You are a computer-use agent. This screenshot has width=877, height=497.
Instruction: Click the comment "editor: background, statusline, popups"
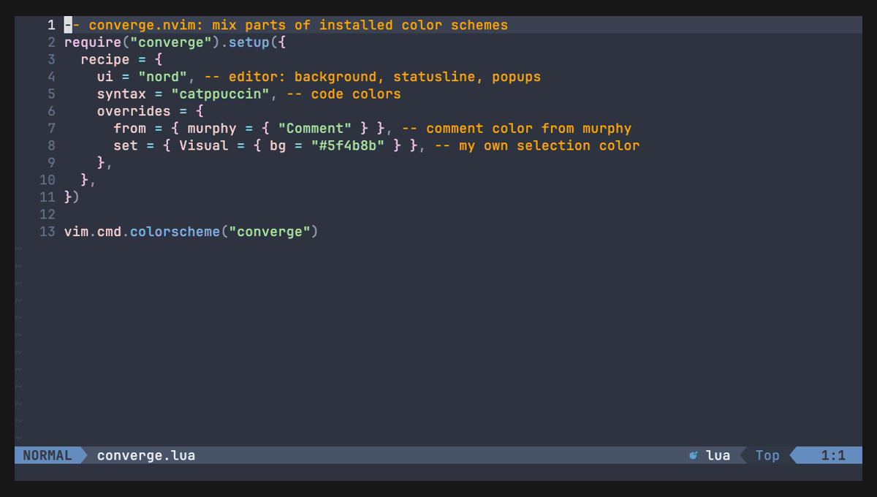pos(384,77)
